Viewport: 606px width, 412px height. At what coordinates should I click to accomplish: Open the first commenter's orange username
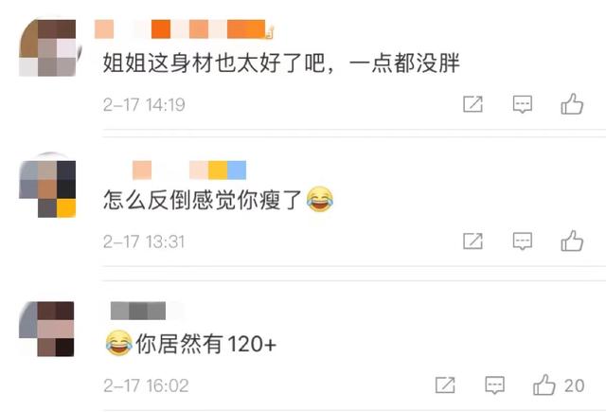[184, 29]
